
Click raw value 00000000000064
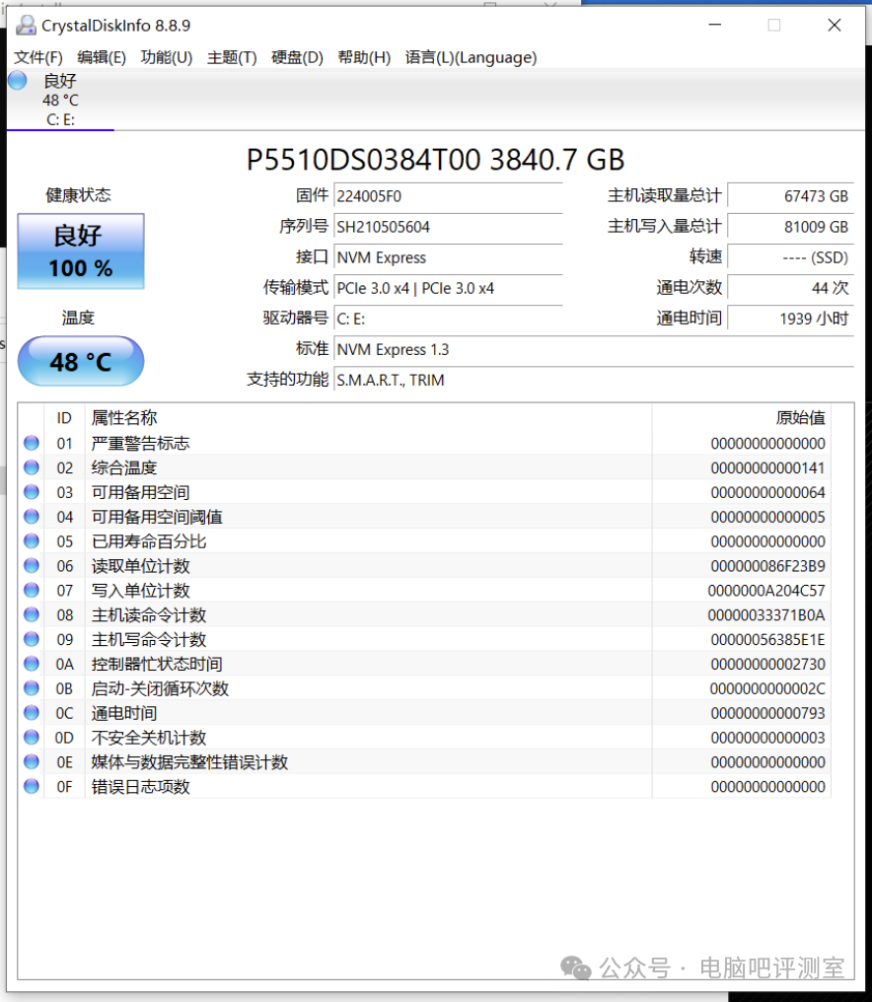pyautogui.click(x=767, y=493)
